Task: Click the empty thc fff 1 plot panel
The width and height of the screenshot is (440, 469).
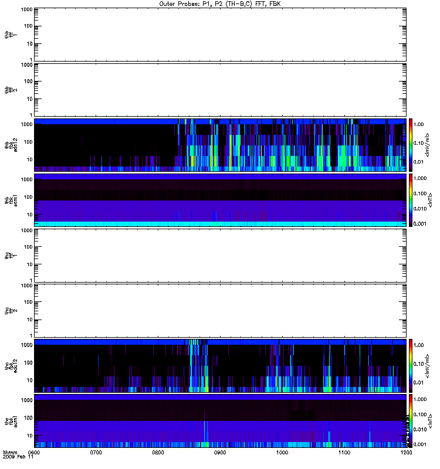Action: [x=220, y=255]
